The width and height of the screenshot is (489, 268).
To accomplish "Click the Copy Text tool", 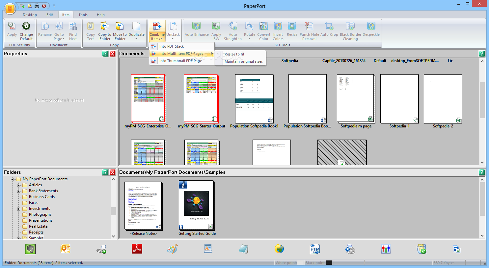I will pos(91,31).
